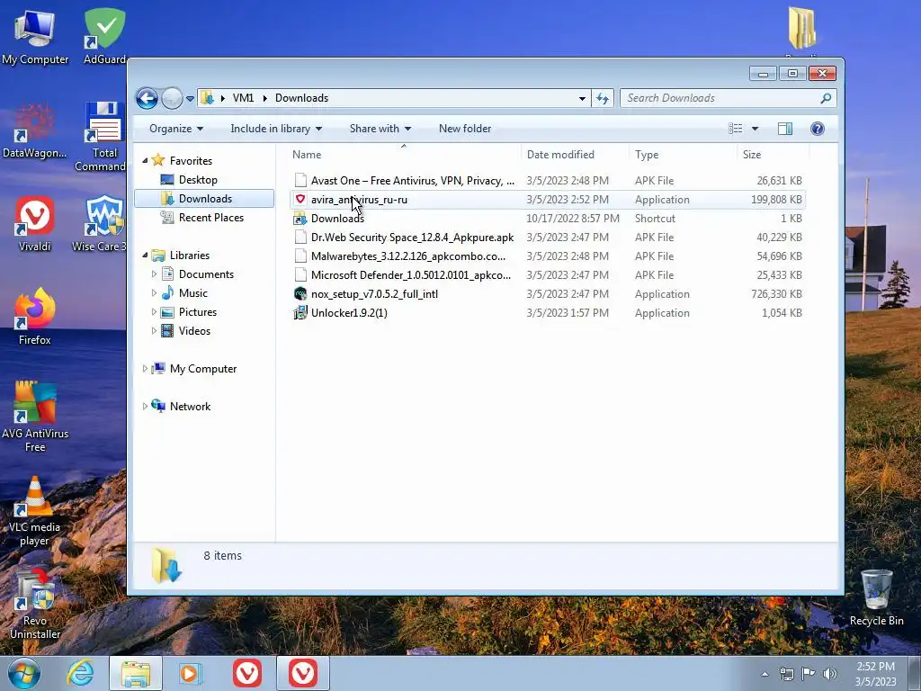Open the volume control tray icon
921x691 pixels.
click(x=830, y=674)
